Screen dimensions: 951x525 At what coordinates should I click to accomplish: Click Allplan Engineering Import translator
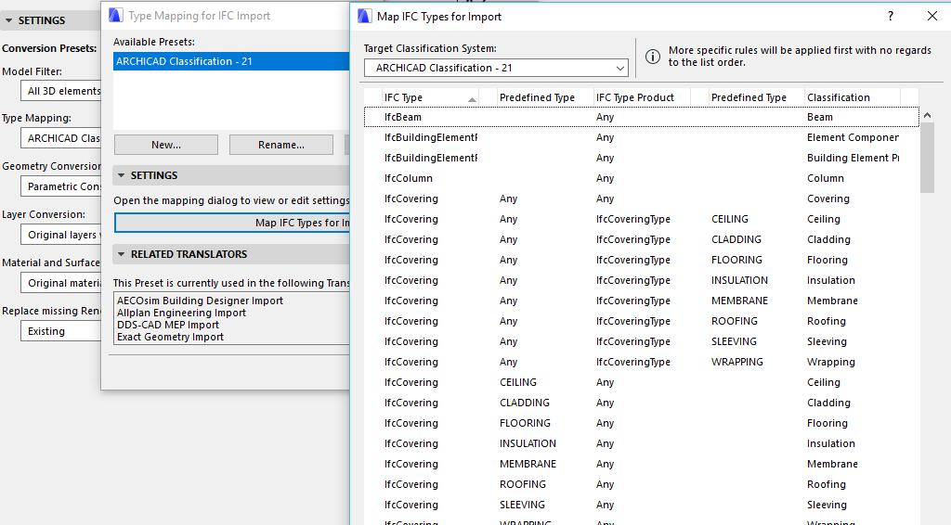[181, 313]
